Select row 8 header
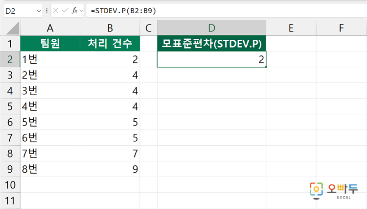Image resolution: width=367 pixels, height=209 pixels. pyautogui.click(x=10, y=154)
